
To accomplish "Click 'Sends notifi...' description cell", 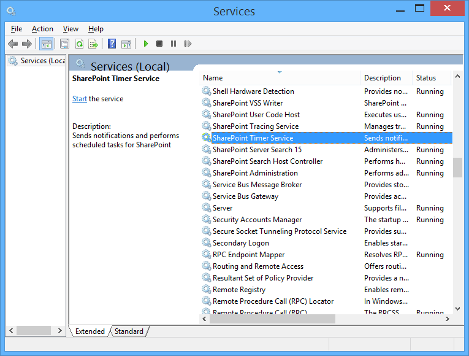I will pos(386,138).
